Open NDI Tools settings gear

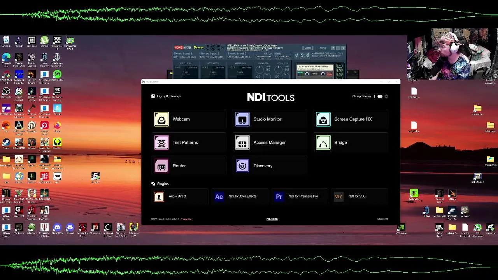[x=386, y=96]
